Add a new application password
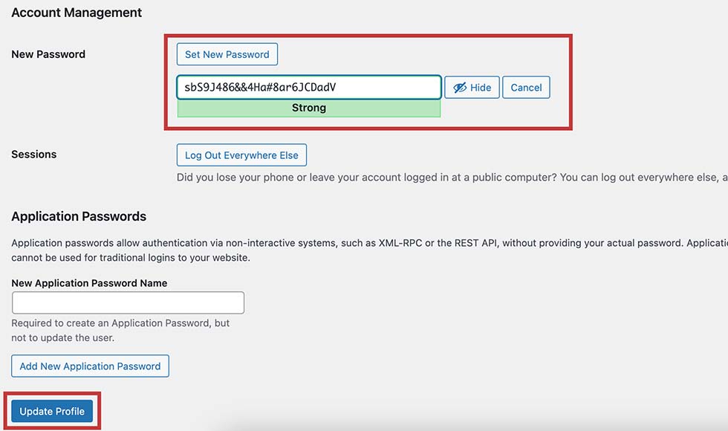This screenshot has height=431, width=728. point(90,366)
